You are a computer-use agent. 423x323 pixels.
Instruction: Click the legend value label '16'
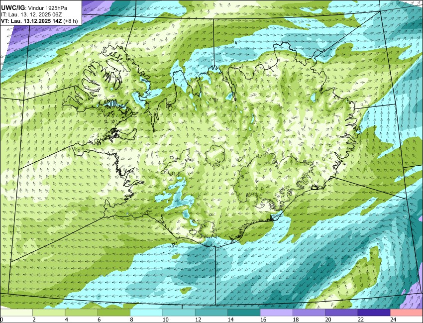pyautogui.click(x=263, y=320)
